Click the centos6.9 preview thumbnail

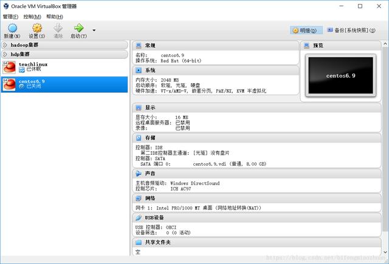click(340, 75)
